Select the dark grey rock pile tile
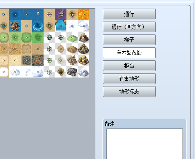 point(72,72)
